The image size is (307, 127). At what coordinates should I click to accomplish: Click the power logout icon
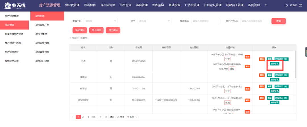[x=300, y=5]
